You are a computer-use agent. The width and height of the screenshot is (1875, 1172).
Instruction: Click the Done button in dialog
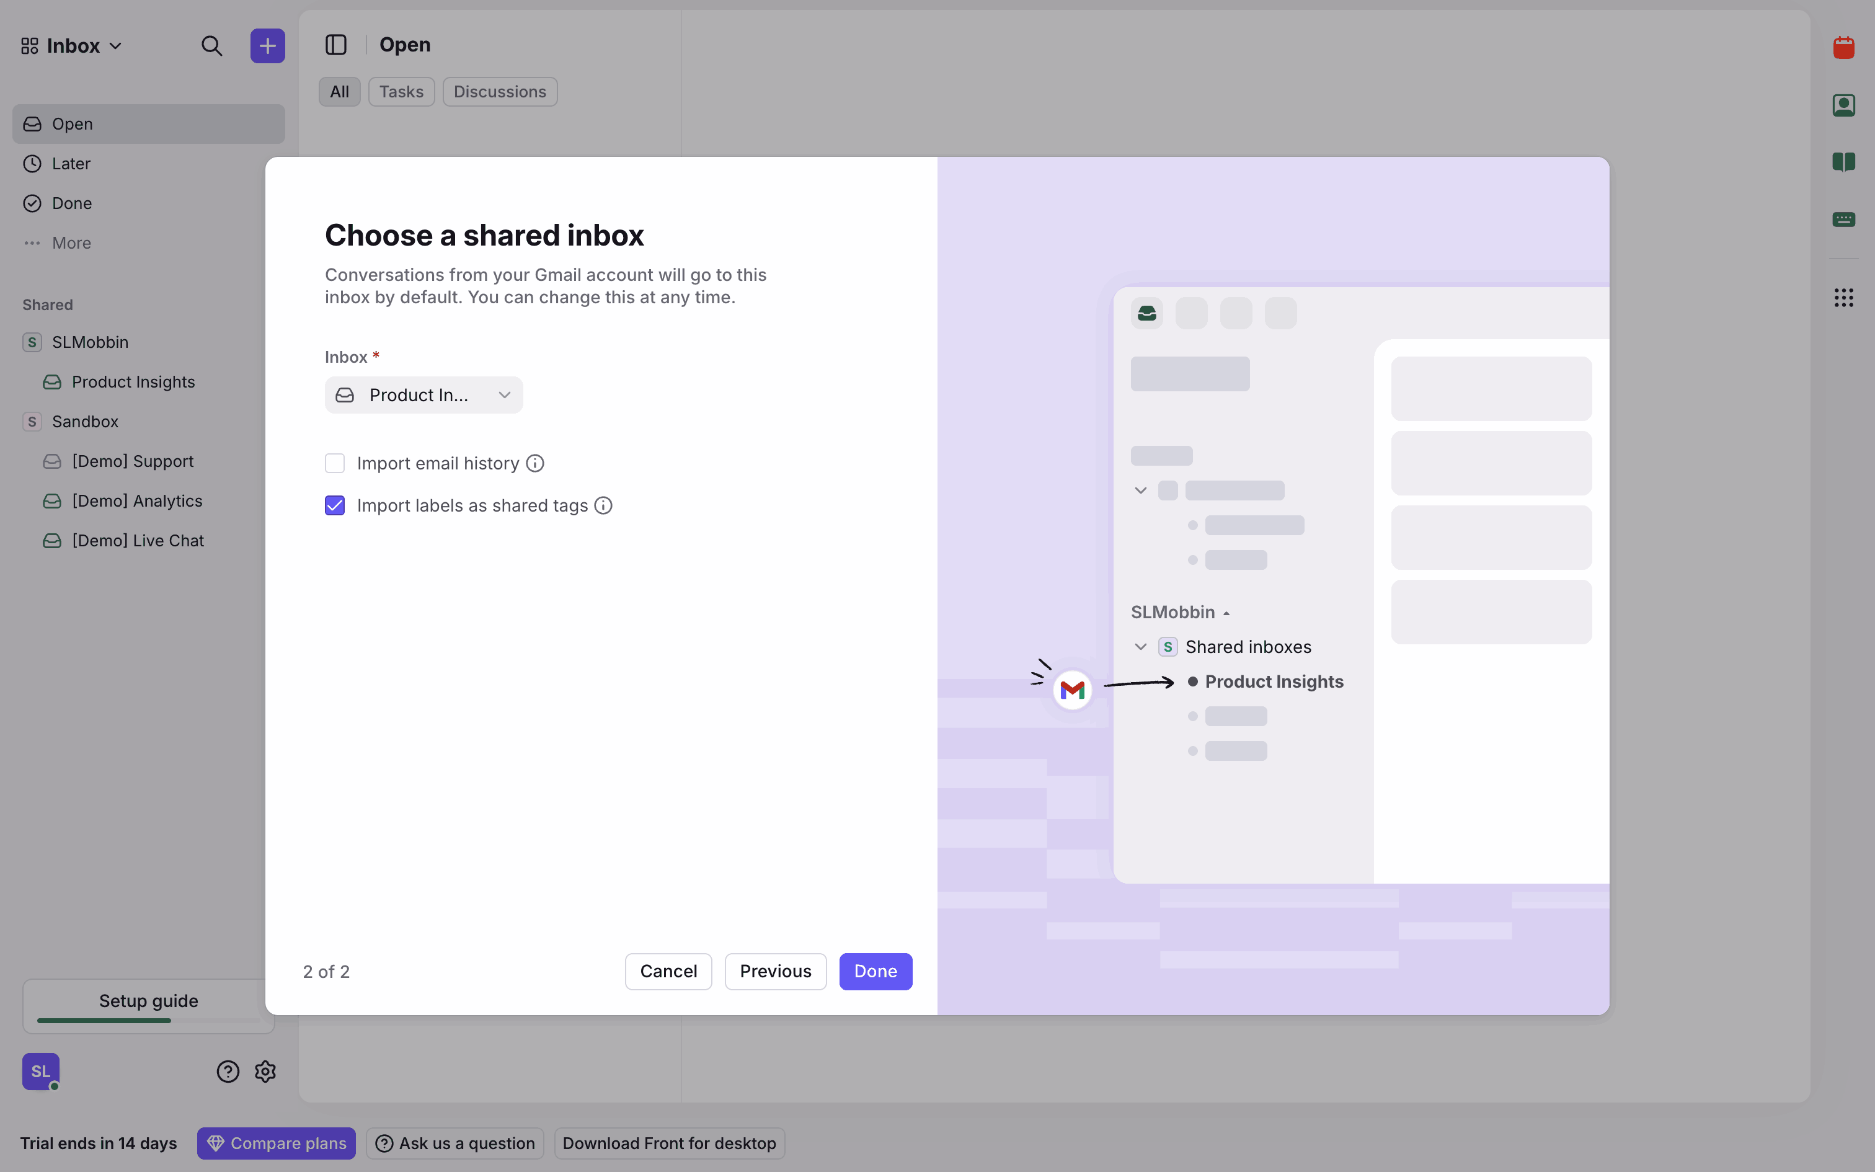(x=875, y=971)
